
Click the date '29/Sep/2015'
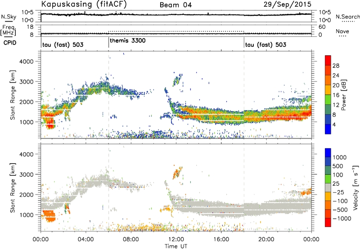(288, 4)
